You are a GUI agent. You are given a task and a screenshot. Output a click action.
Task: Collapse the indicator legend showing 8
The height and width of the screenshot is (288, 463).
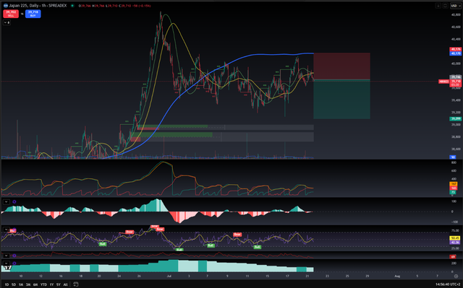(7, 22)
